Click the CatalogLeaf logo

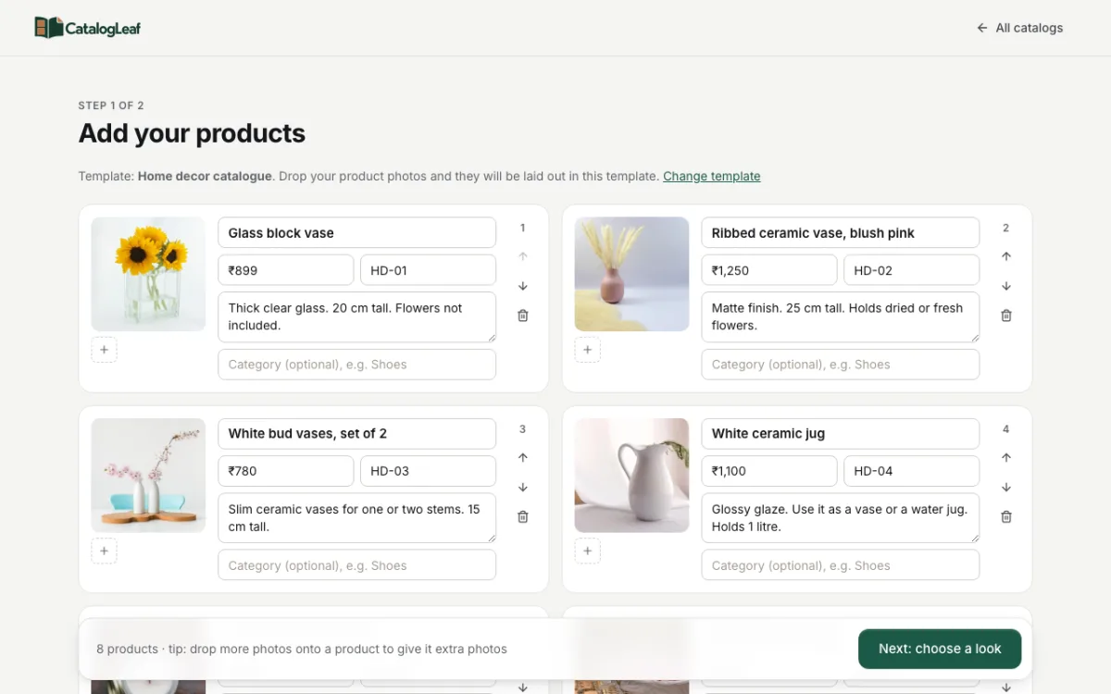pyautogui.click(x=87, y=28)
